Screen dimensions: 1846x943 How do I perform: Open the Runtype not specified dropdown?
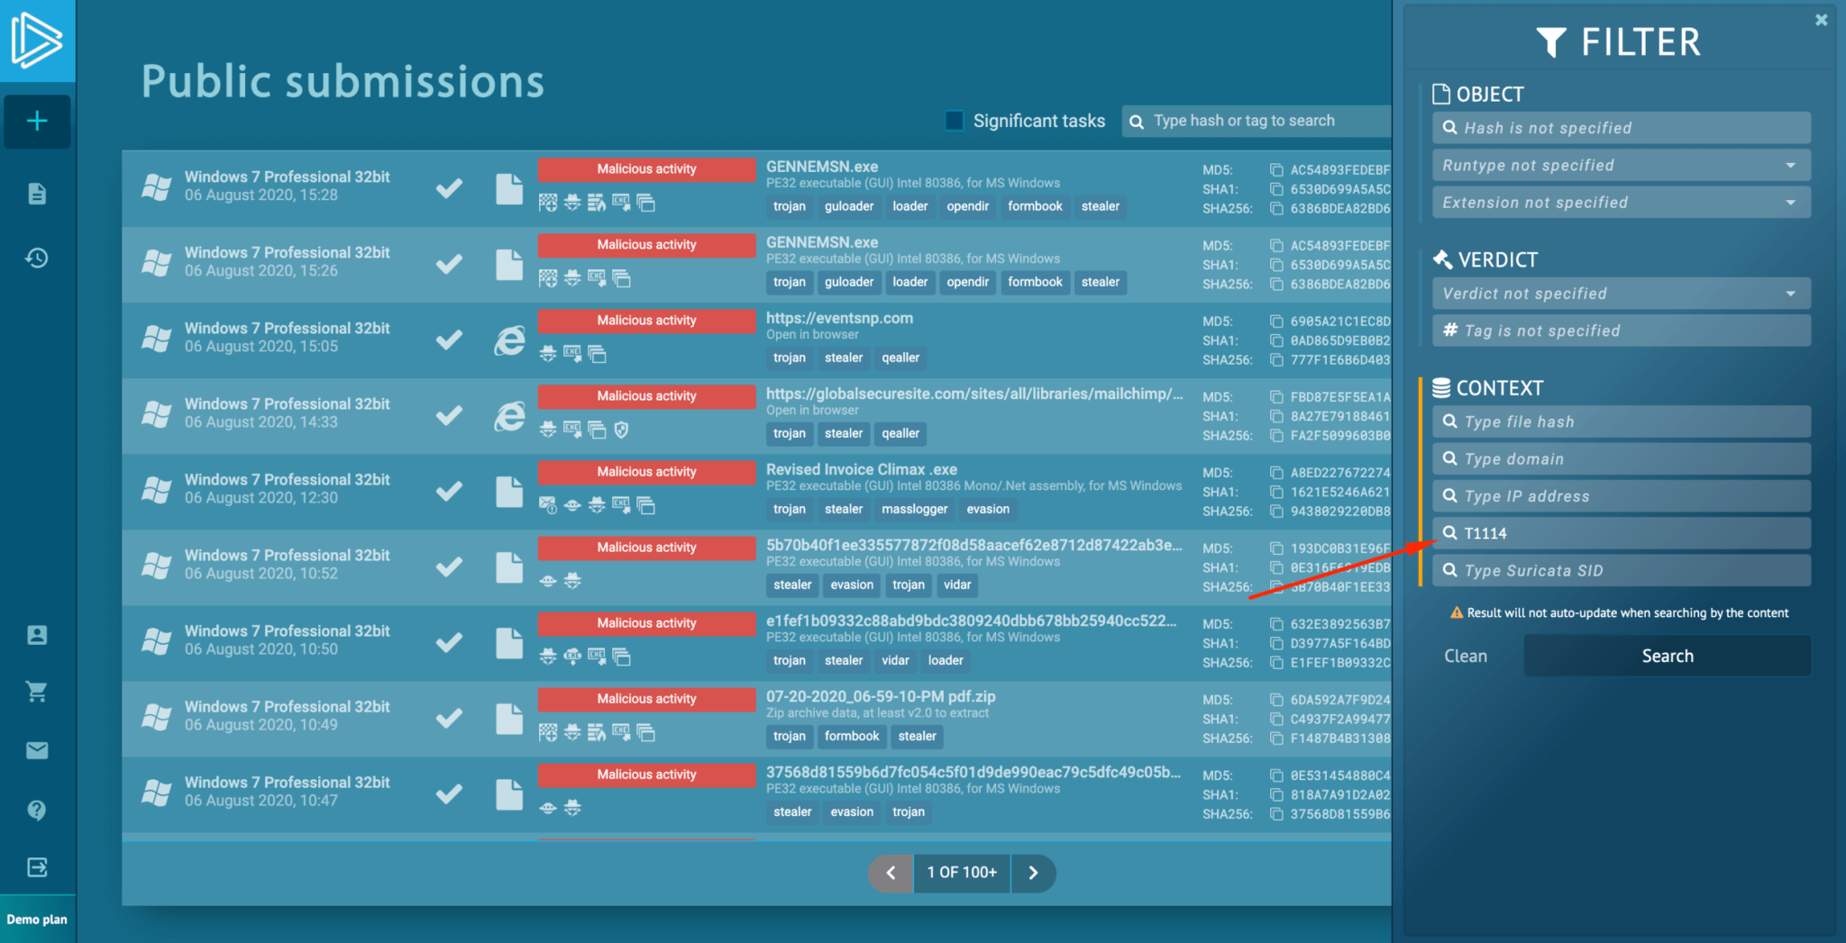1620,165
